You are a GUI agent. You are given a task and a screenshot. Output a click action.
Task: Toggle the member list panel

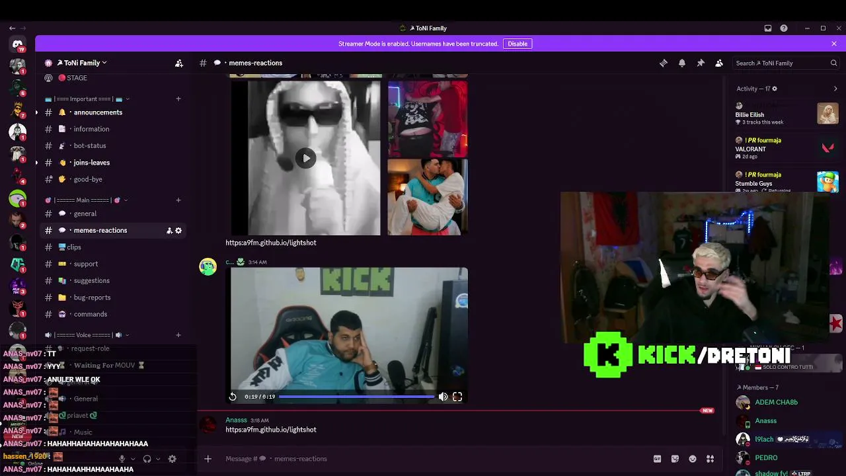click(x=719, y=63)
